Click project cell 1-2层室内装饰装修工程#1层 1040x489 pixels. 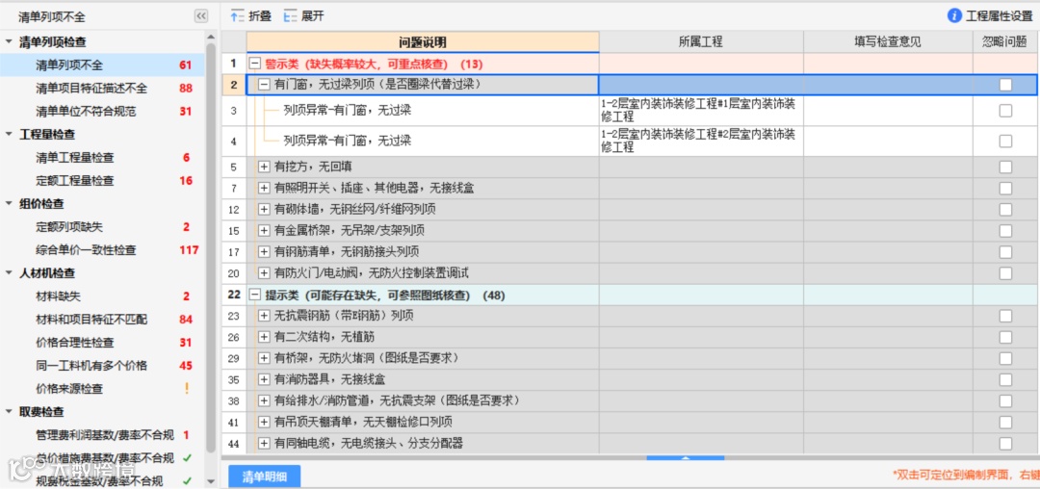click(x=701, y=111)
